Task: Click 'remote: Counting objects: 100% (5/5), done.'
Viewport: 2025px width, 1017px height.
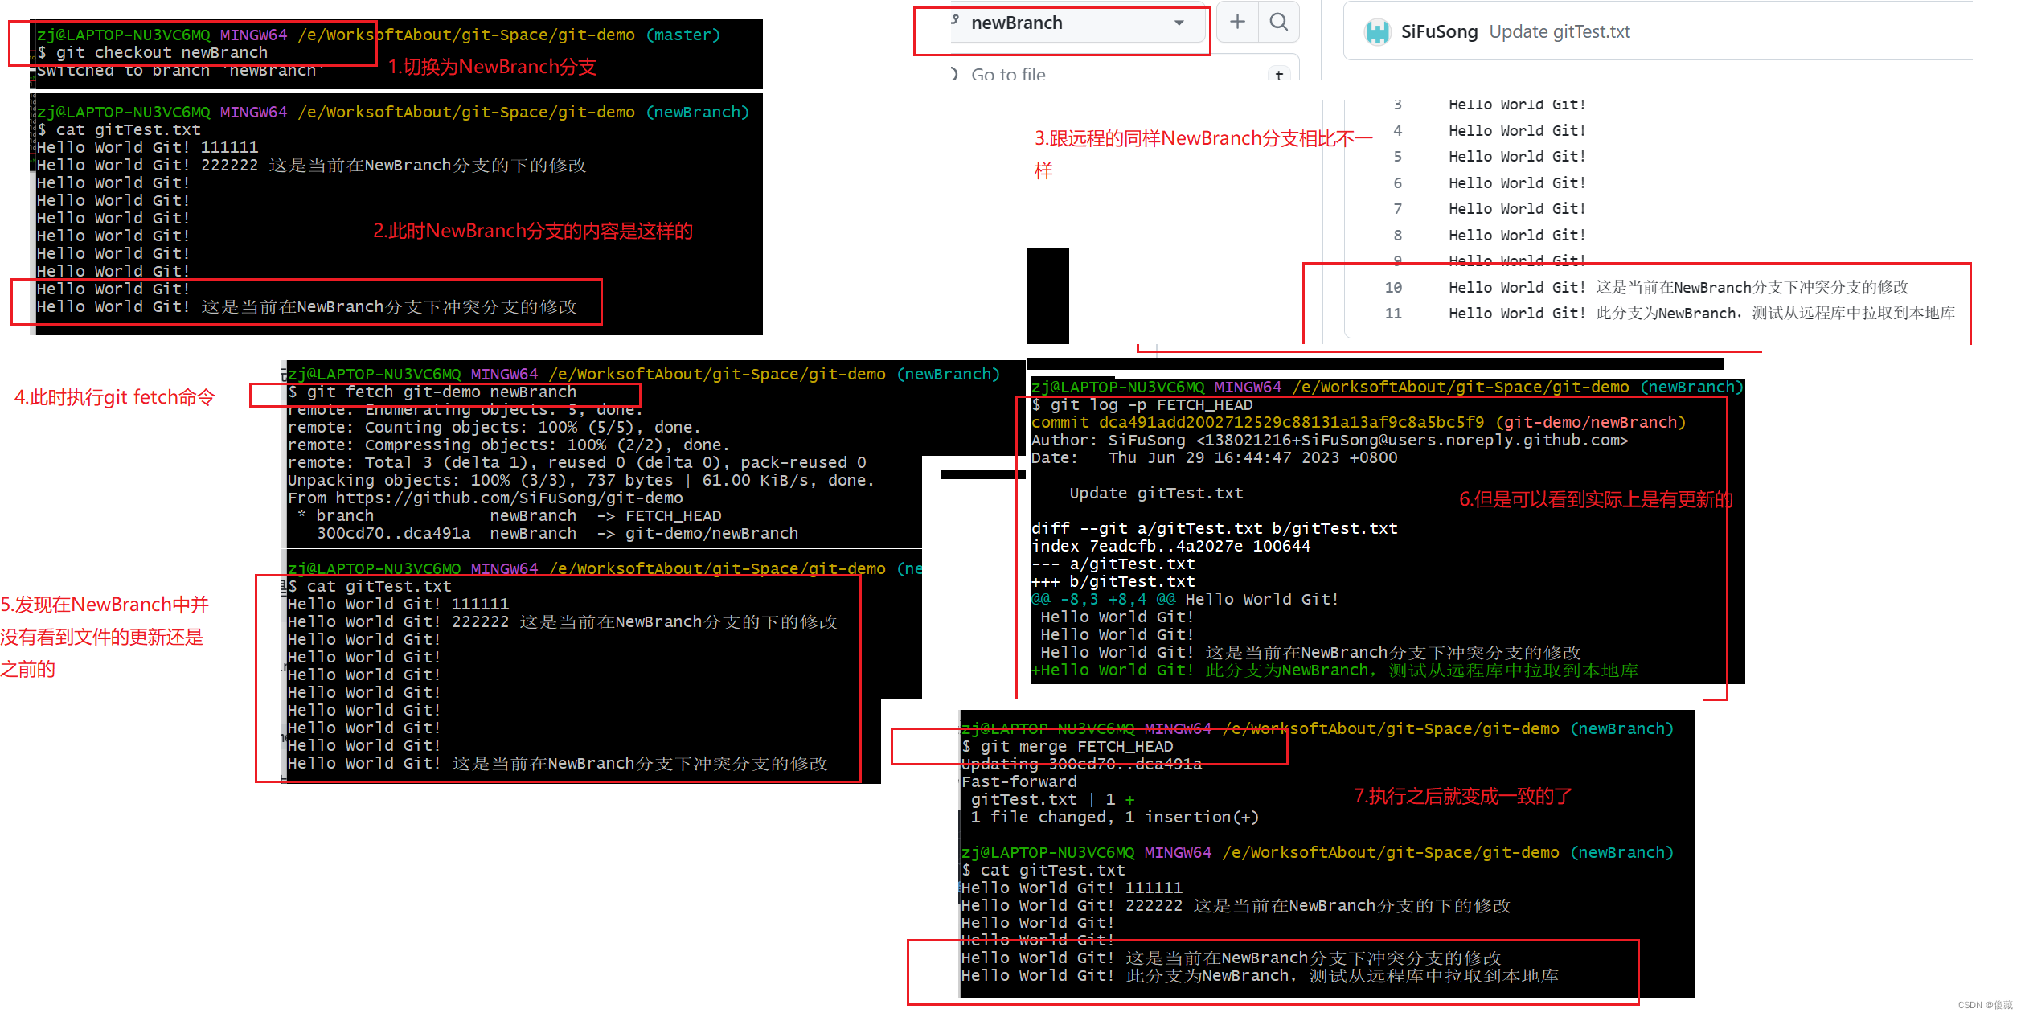Action: [494, 428]
